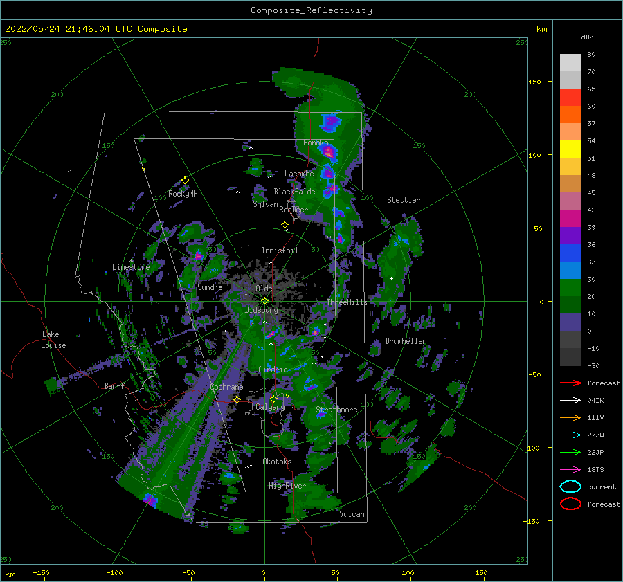Screen dimensions: 623x582
Task: Click the Lake Louise map label
Action: [x=53, y=340]
